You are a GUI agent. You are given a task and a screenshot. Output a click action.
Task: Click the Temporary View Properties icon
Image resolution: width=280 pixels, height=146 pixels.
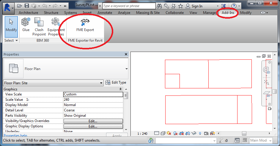tap(206, 133)
